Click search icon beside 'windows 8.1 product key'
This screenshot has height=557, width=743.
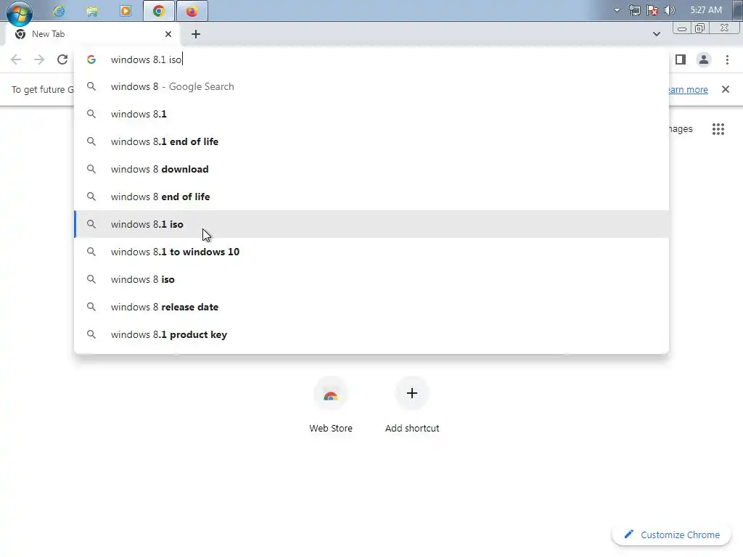(91, 334)
